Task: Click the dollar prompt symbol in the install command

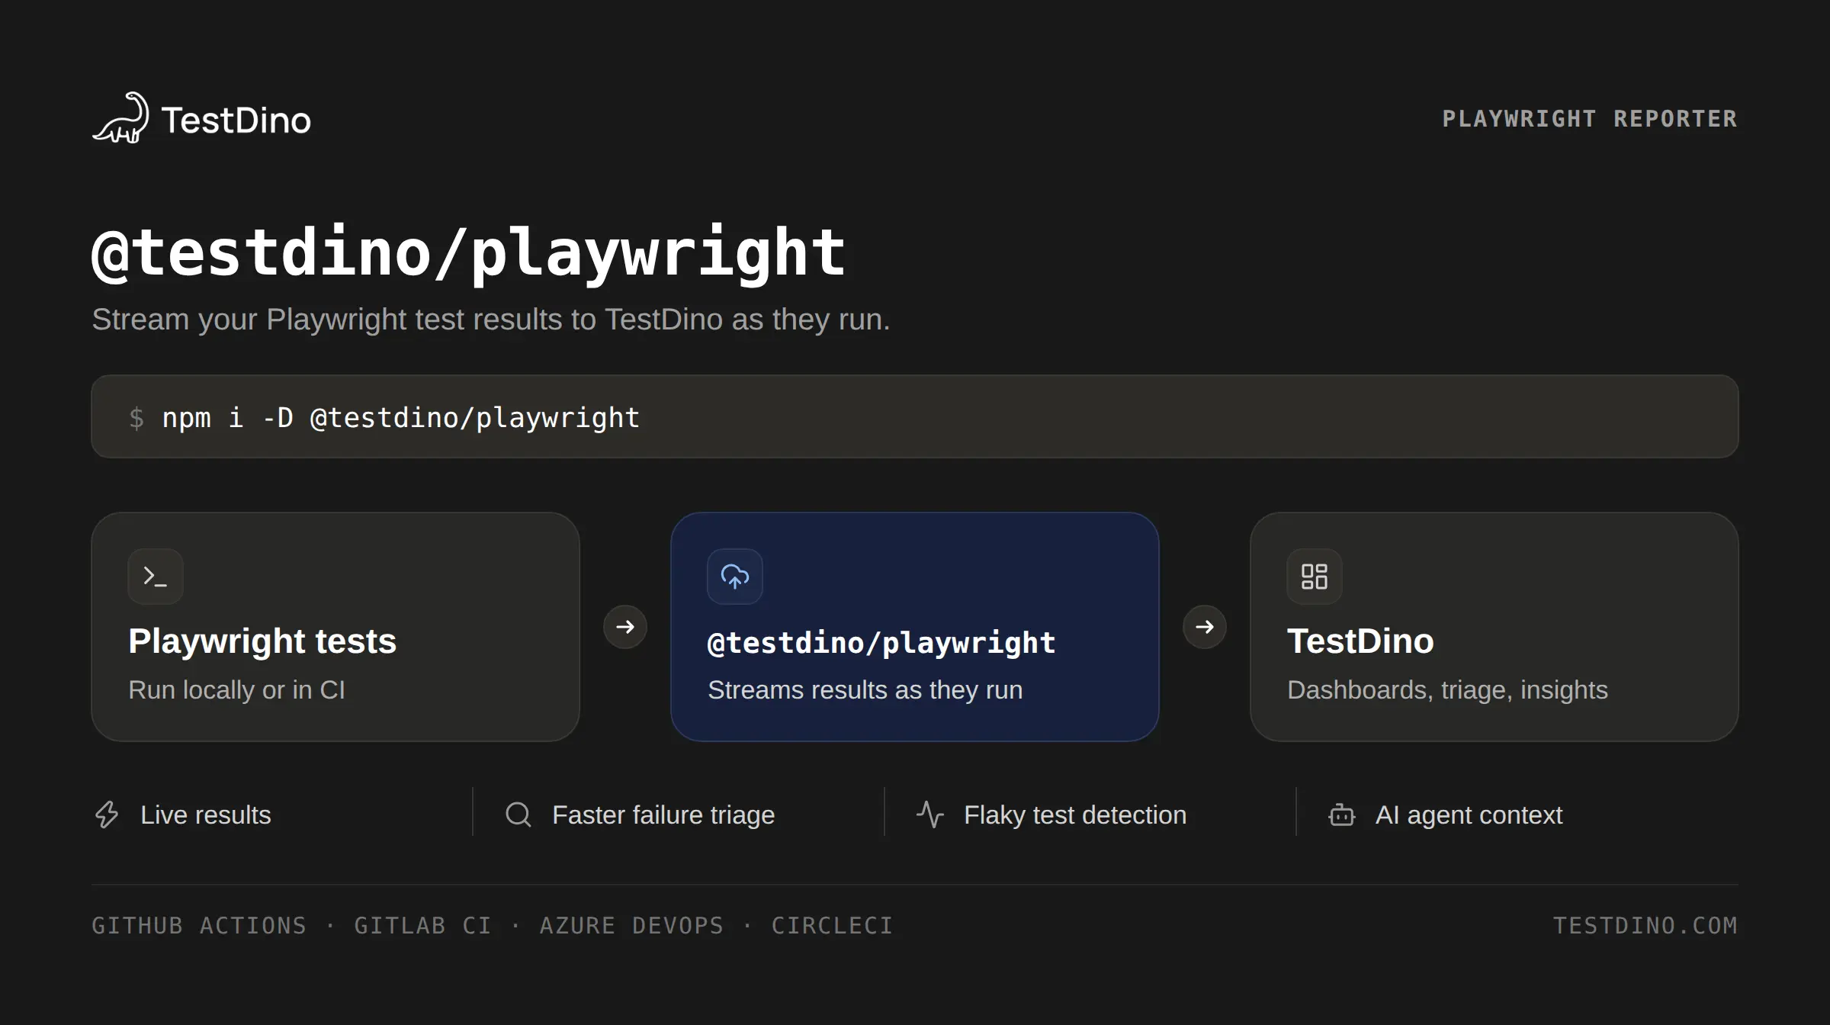Action: tap(136, 418)
